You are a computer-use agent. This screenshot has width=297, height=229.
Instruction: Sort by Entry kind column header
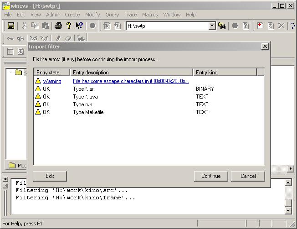click(x=225, y=72)
